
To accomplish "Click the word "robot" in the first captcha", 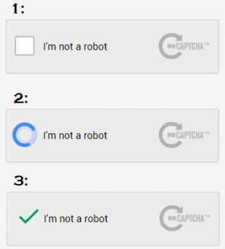I will click(x=95, y=47).
